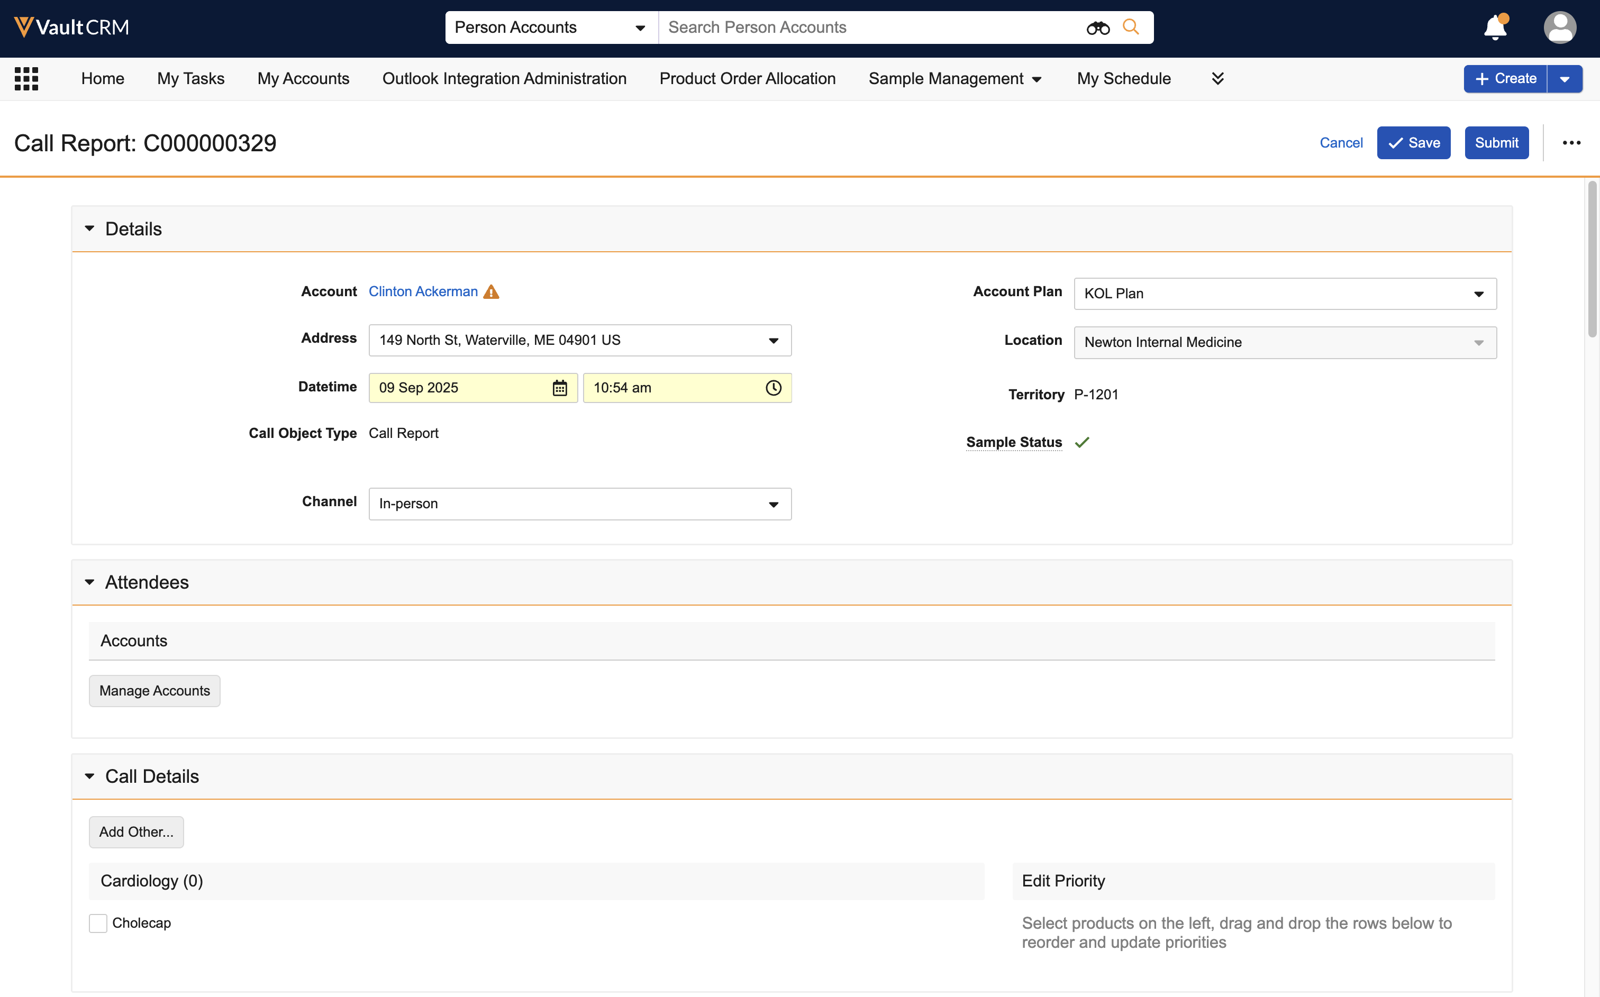Click the orange magnifier search icon
This screenshot has width=1600, height=997.
pyautogui.click(x=1131, y=27)
